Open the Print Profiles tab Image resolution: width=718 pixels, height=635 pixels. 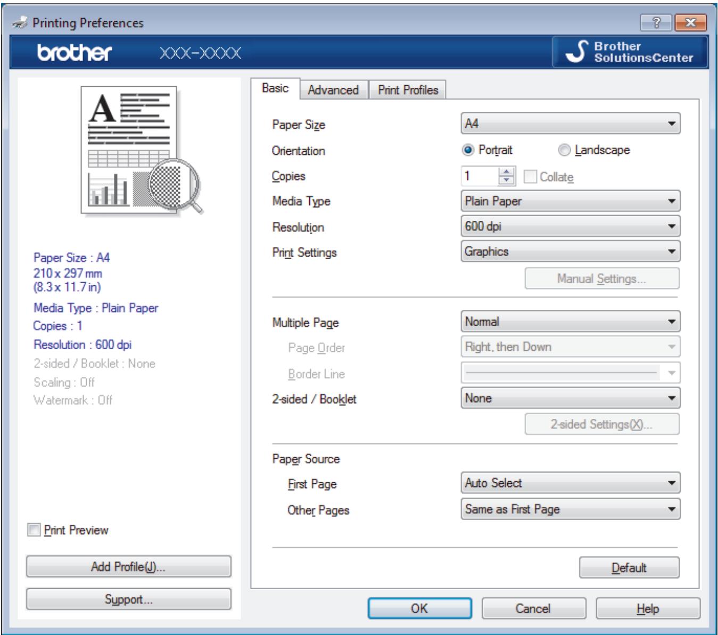(x=408, y=90)
